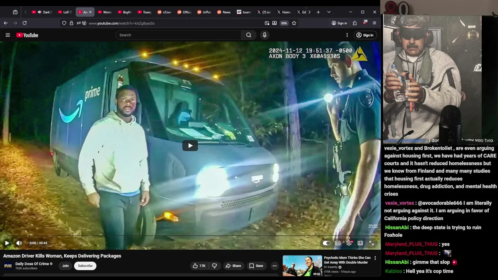Like the video with thumbs-up 17K

199,266
